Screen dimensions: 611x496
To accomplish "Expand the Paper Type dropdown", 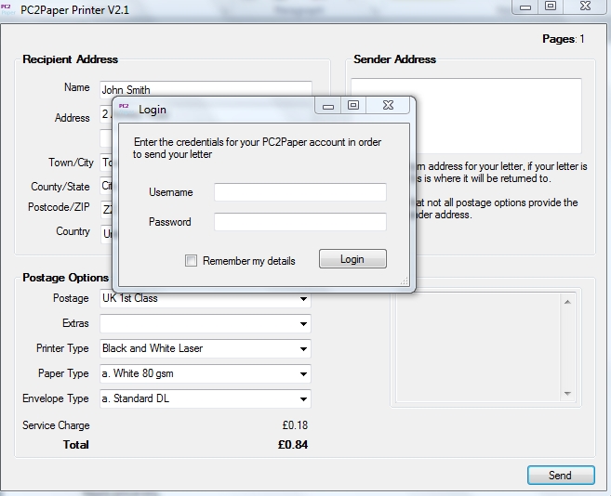I will (x=206, y=373).
